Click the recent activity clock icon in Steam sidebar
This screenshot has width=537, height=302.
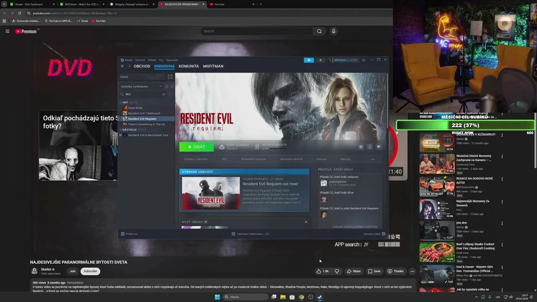point(167,86)
